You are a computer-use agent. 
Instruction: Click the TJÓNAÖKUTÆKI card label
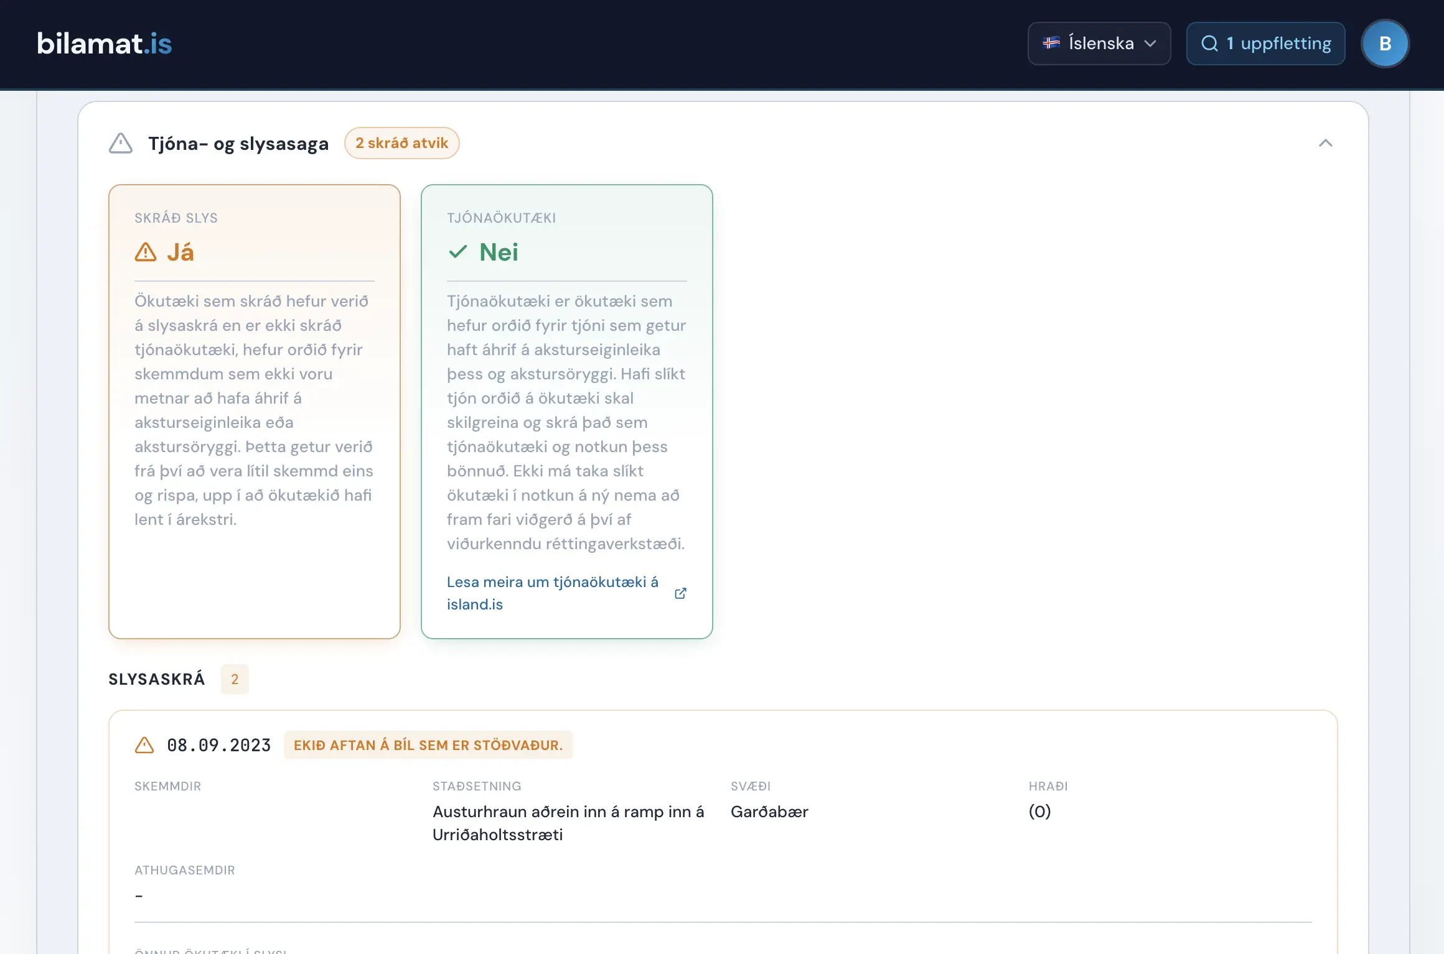point(501,218)
